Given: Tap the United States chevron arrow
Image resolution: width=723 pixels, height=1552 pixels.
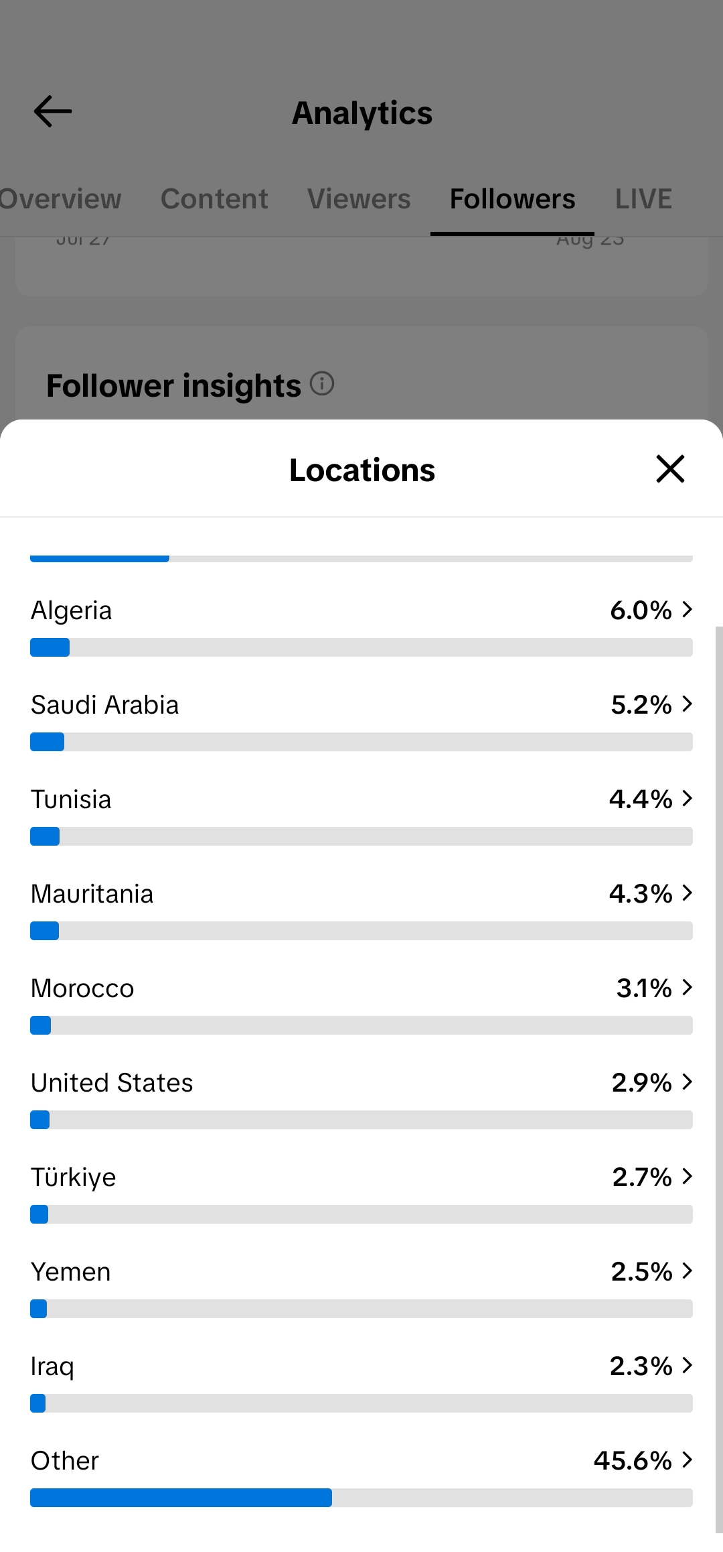Looking at the screenshot, I should pos(687,1082).
